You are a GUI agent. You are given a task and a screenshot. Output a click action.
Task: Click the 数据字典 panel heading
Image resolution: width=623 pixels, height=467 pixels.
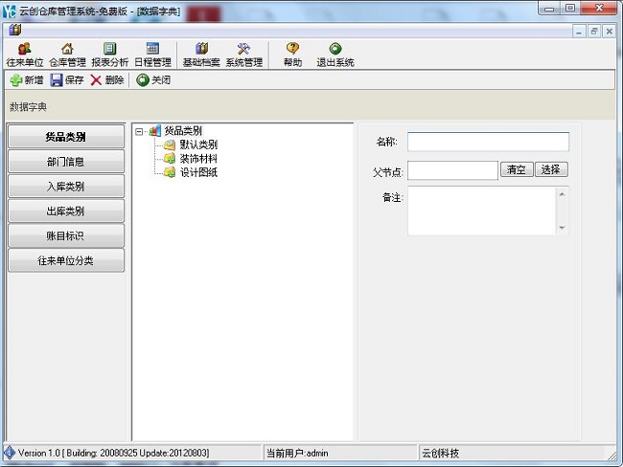[x=28, y=106]
